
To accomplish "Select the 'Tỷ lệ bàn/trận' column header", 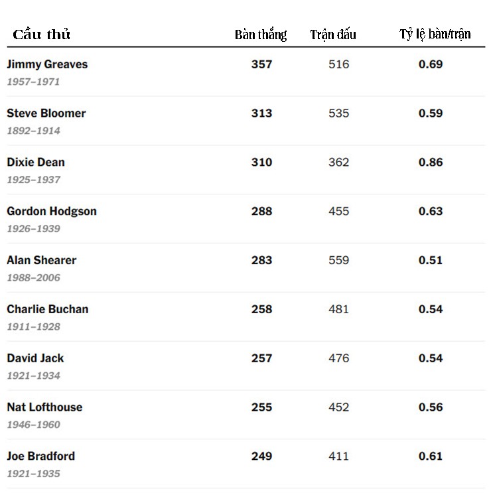I will (435, 34).
